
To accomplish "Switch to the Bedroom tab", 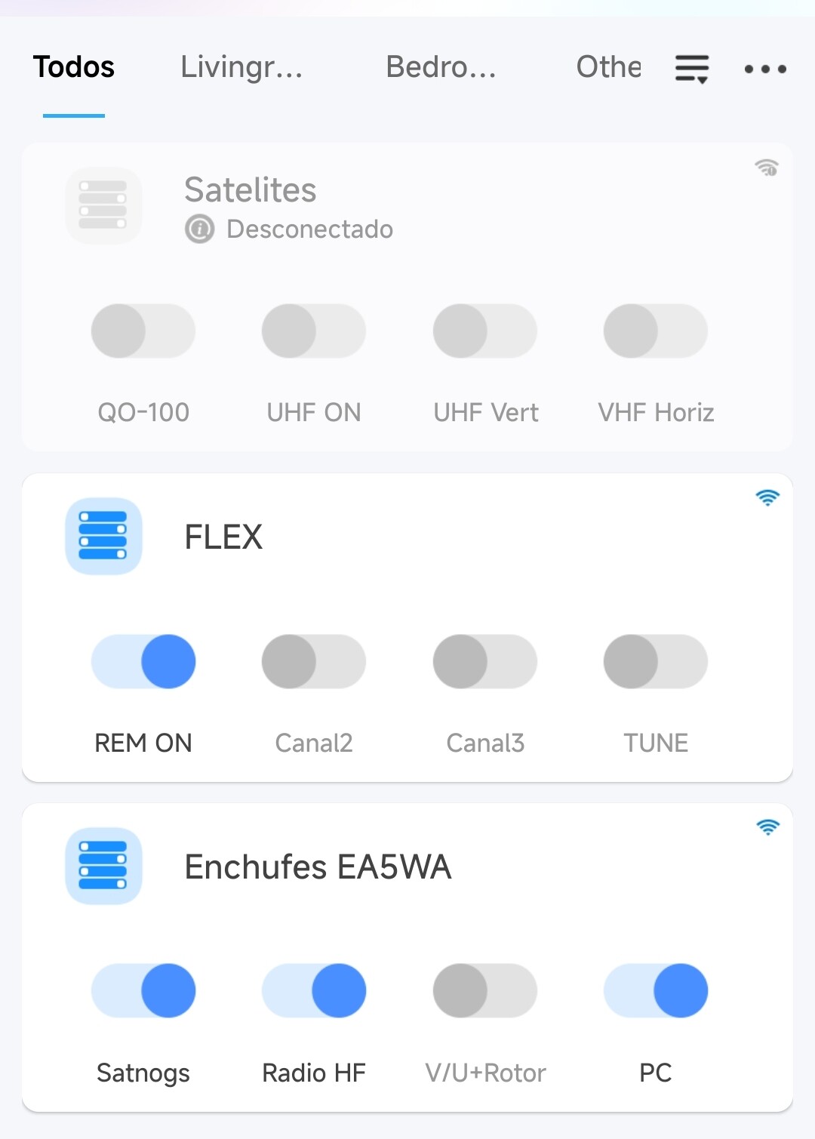I will (x=441, y=67).
